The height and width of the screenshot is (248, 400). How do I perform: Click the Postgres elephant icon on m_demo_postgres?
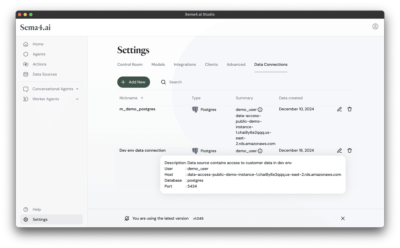point(195,109)
